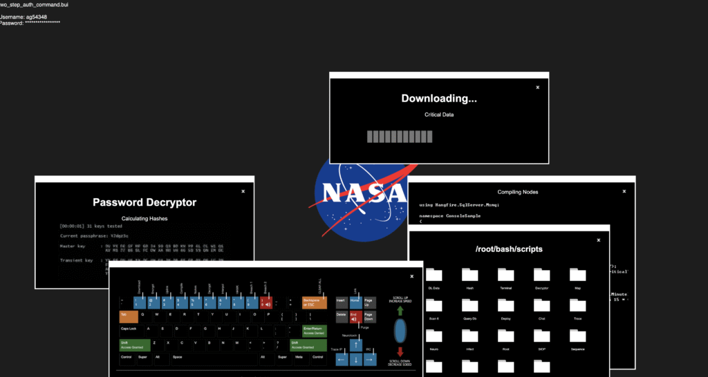This screenshot has height=377, width=708.
Task: Open the Map folder
Action: pyautogui.click(x=577, y=275)
